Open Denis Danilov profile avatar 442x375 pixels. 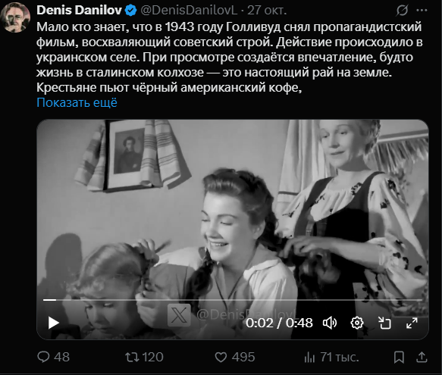point(15,17)
